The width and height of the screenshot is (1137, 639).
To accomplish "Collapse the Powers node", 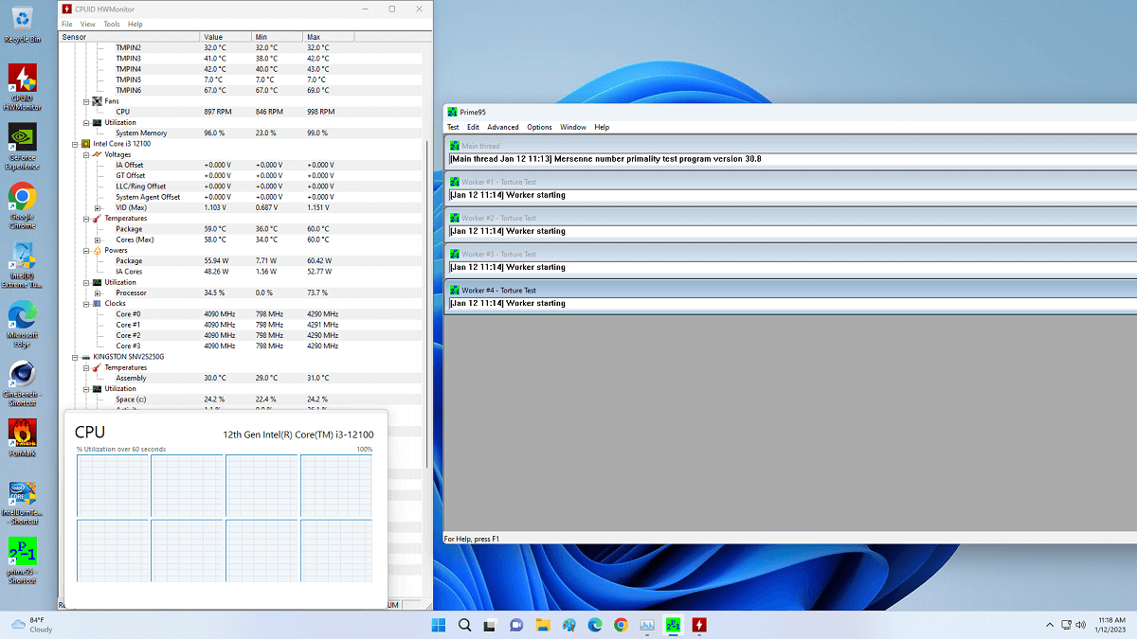I will pos(86,250).
